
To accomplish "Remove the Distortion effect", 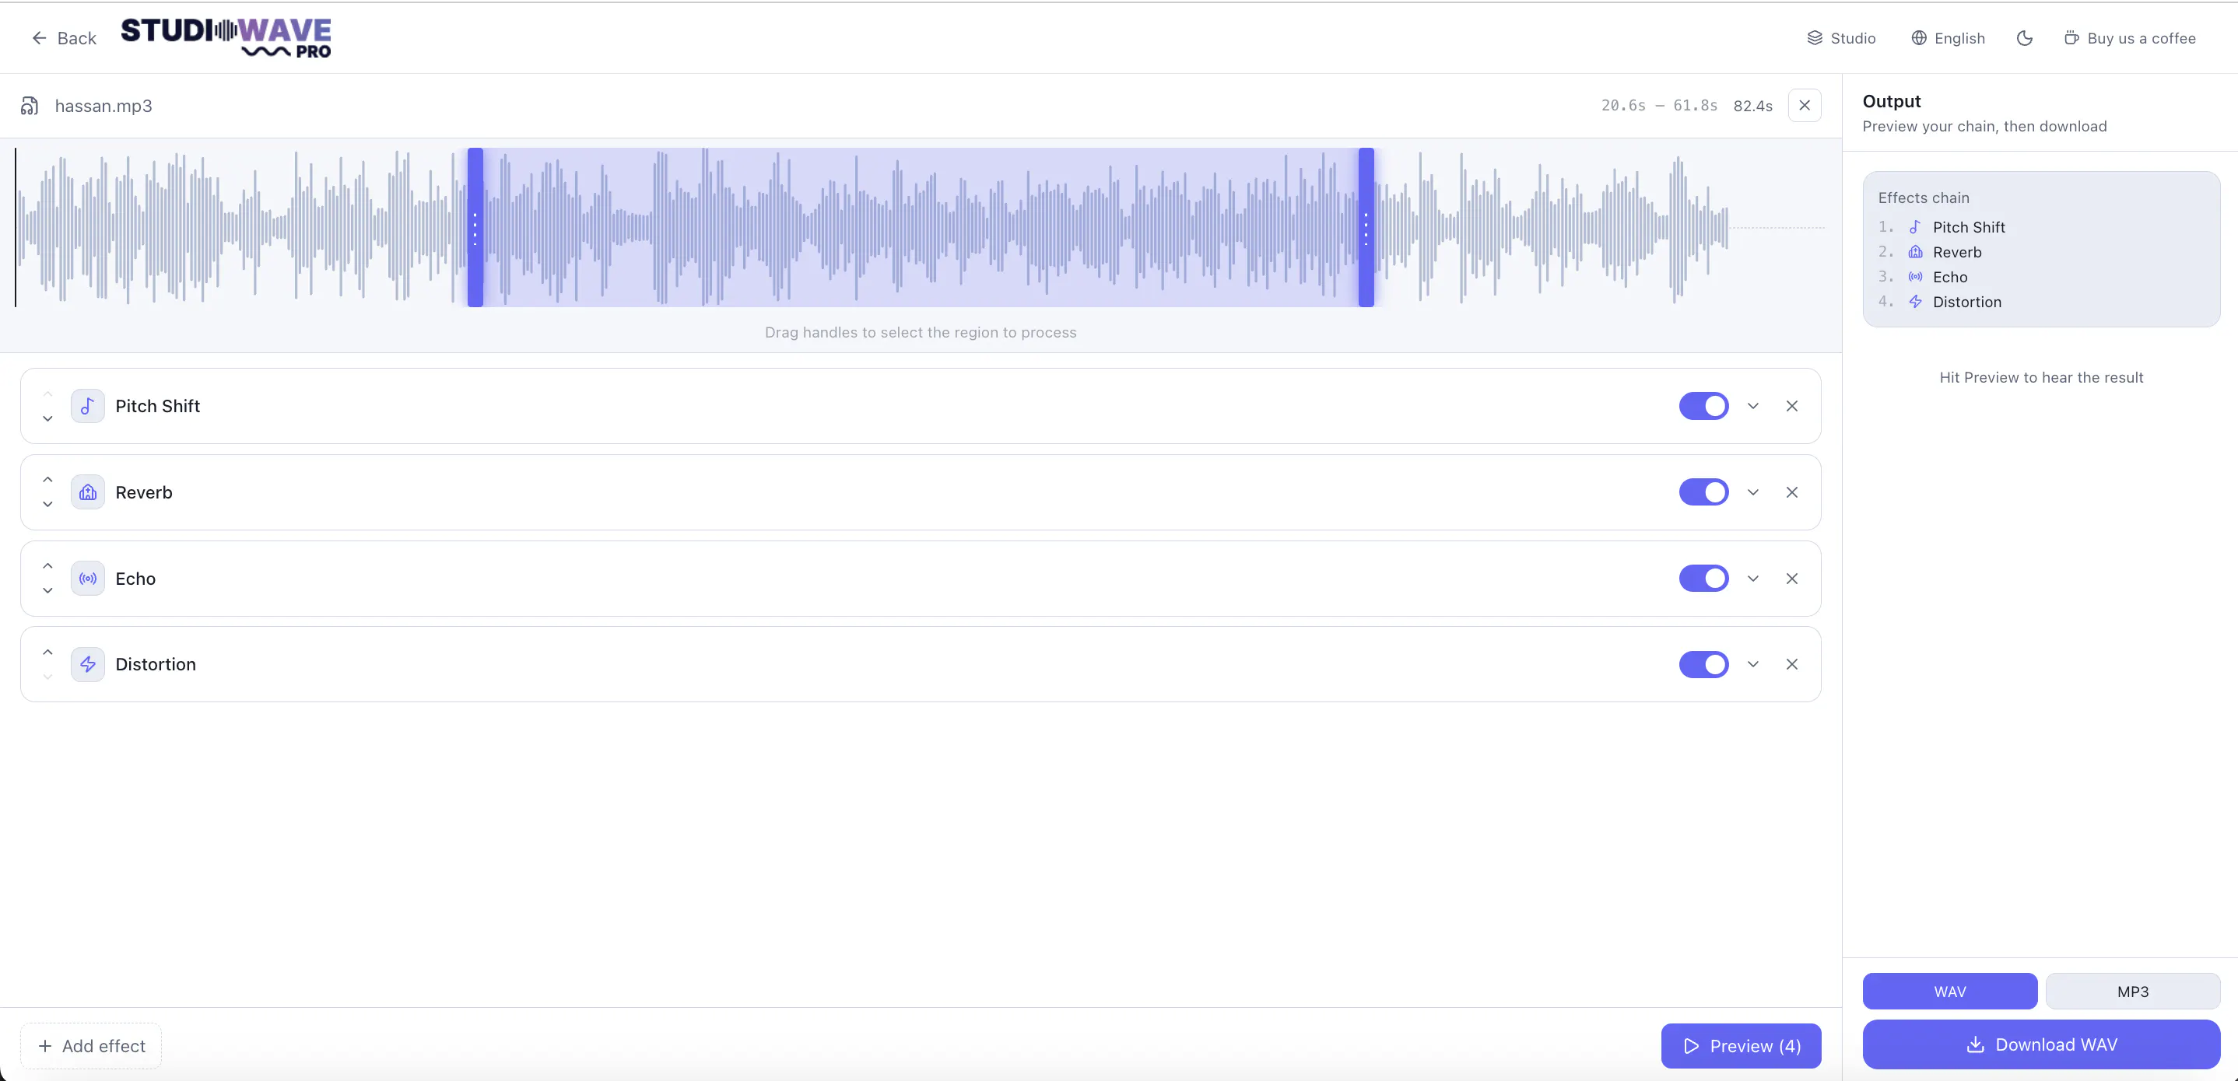I will [1791, 664].
